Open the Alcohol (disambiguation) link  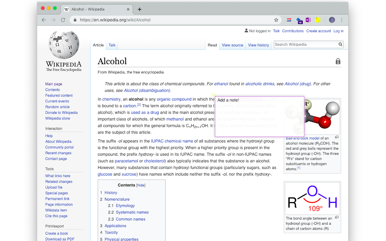[x=147, y=90]
